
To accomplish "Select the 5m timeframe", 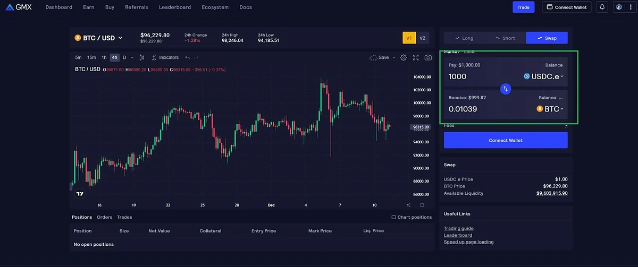I will pyautogui.click(x=78, y=57).
